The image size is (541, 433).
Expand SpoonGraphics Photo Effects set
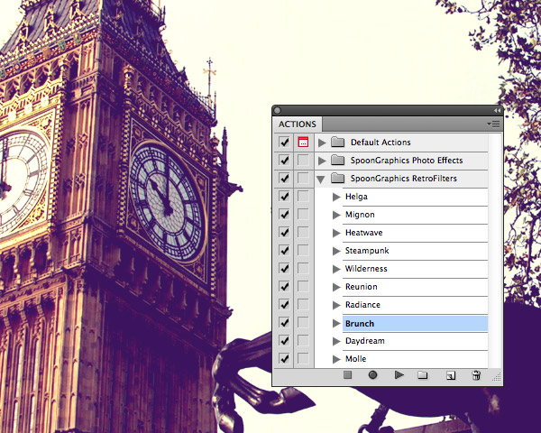[x=322, y=161]
